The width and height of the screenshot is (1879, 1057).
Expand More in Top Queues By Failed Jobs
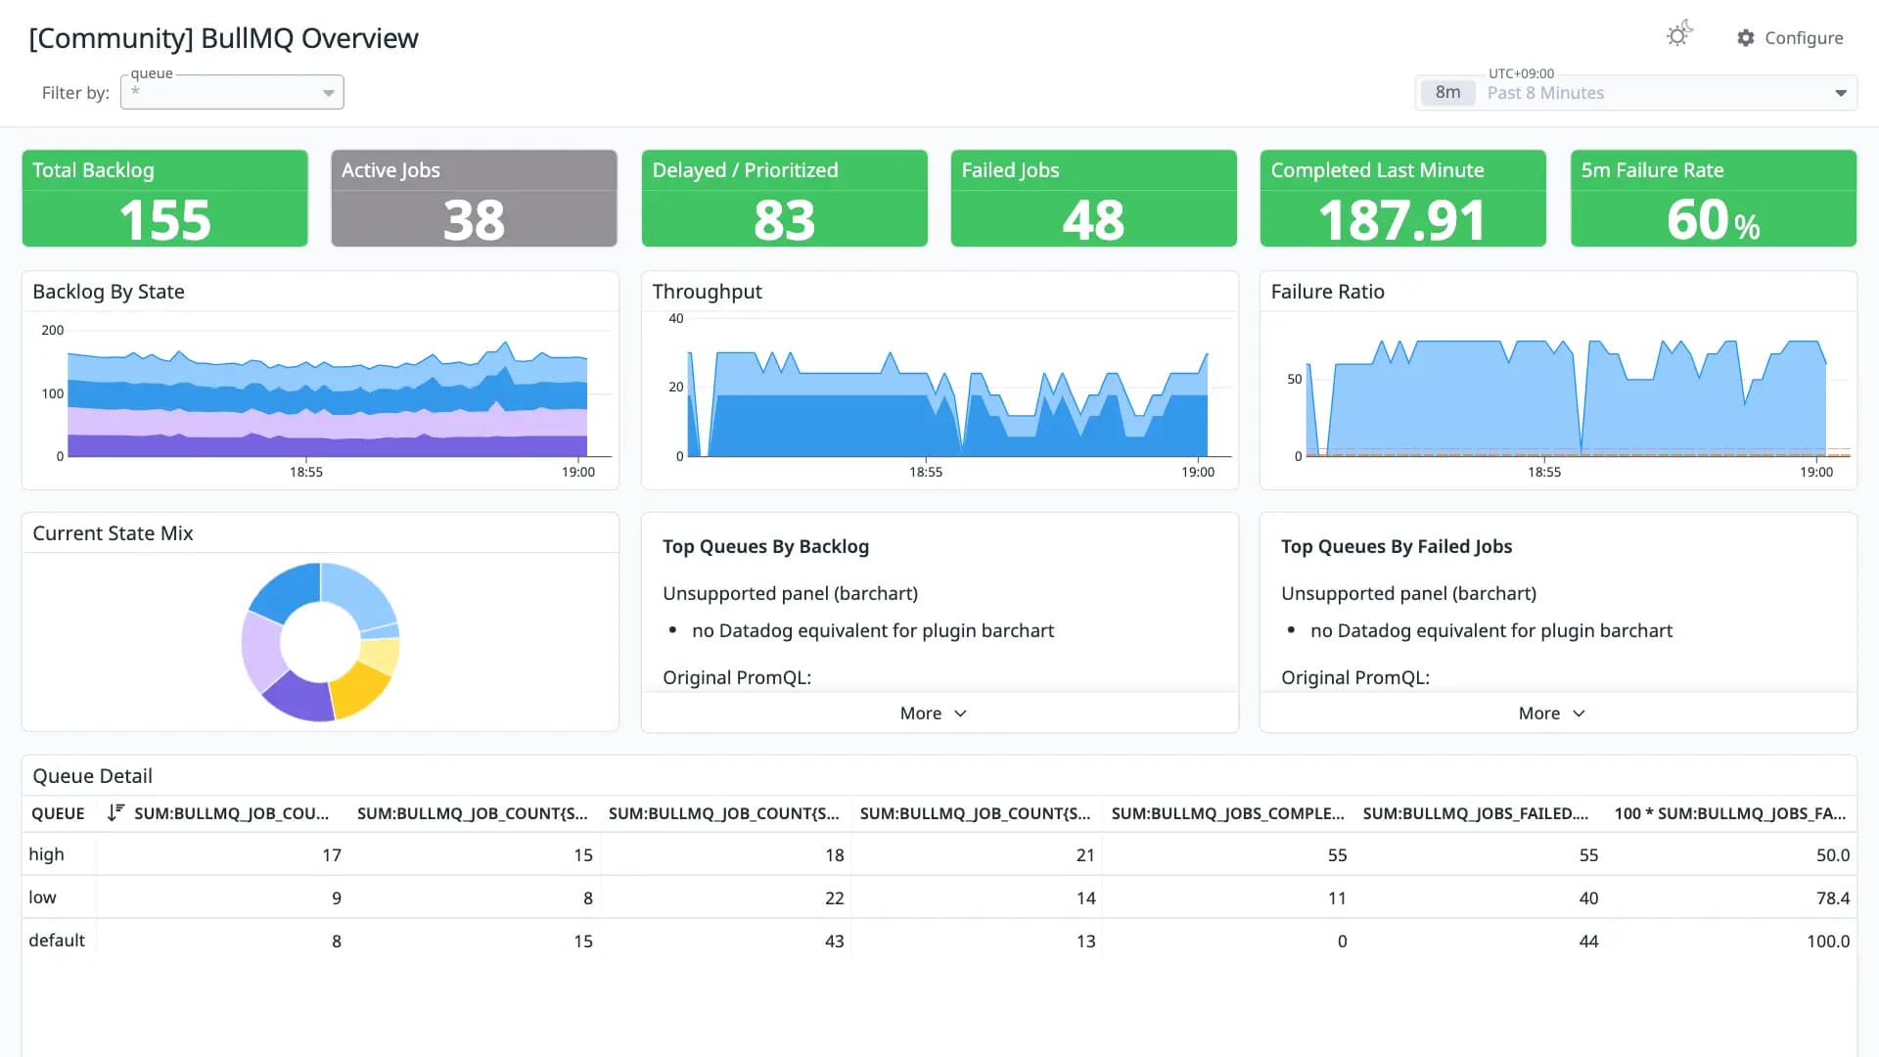point(1552,713)
